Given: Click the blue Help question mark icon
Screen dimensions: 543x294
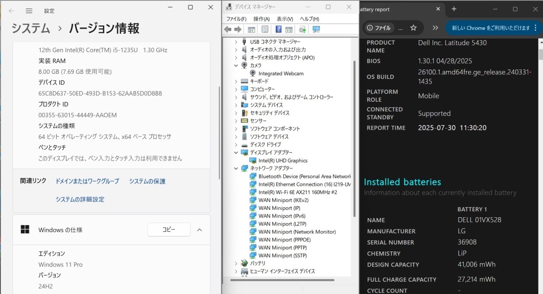Looking at the screenshot, I should (279, 29).
